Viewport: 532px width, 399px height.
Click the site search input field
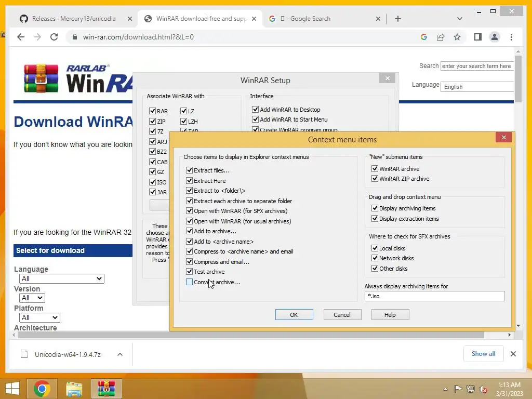tap(477, 66)
